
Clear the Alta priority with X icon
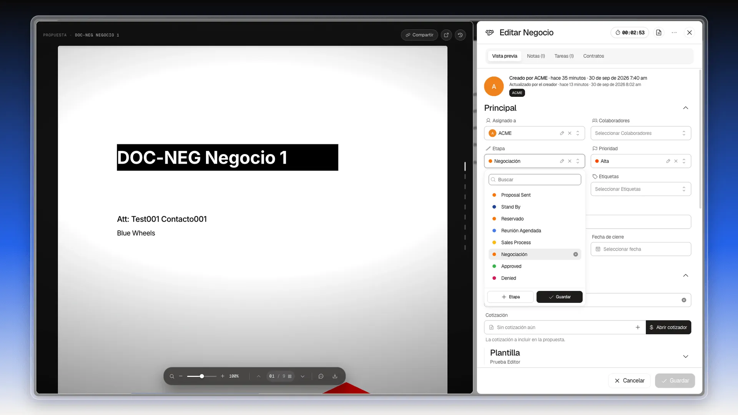[676, 161]
